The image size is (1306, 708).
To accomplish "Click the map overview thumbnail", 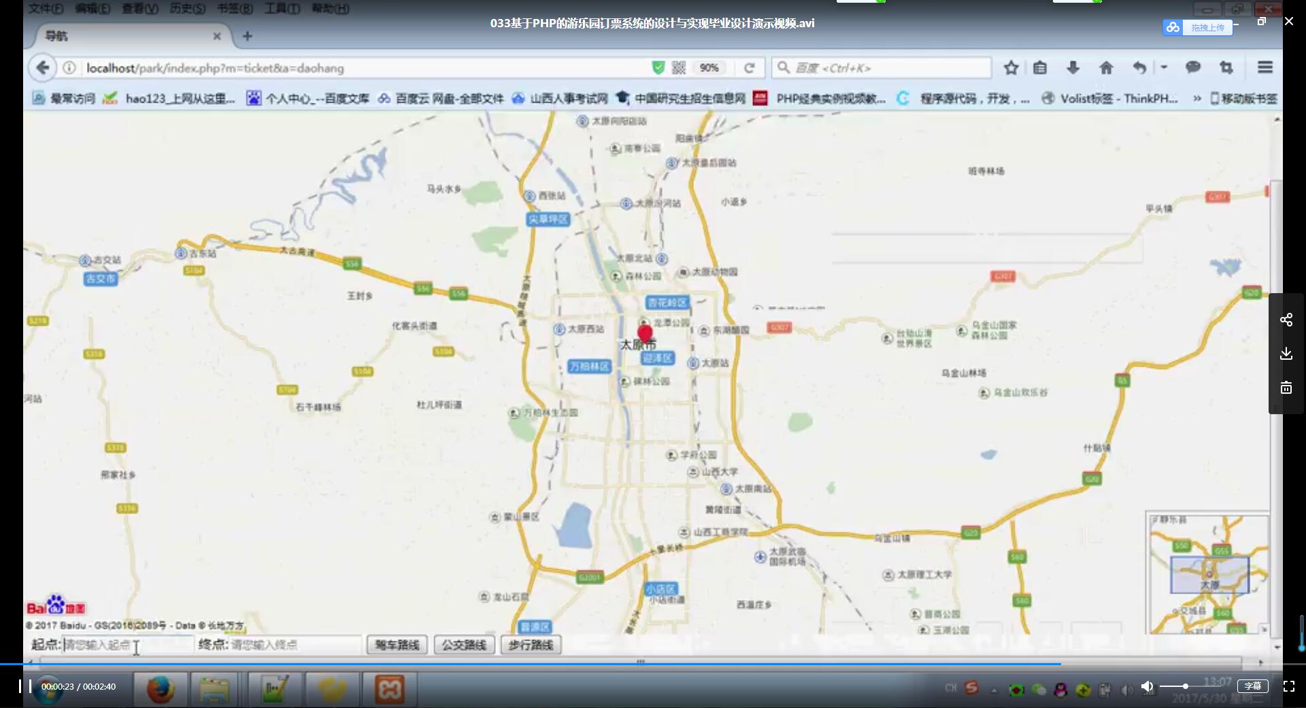I will [1207, 573].
